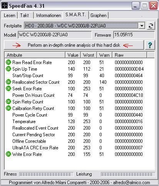This screenshot has height=186, width=159.
Task: Click the Fitness progress bar
Action: click(46, 174)
